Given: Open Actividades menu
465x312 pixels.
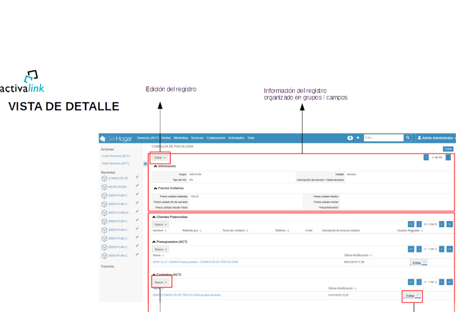Looking at the screenshot, I should (x=236, y=138).
